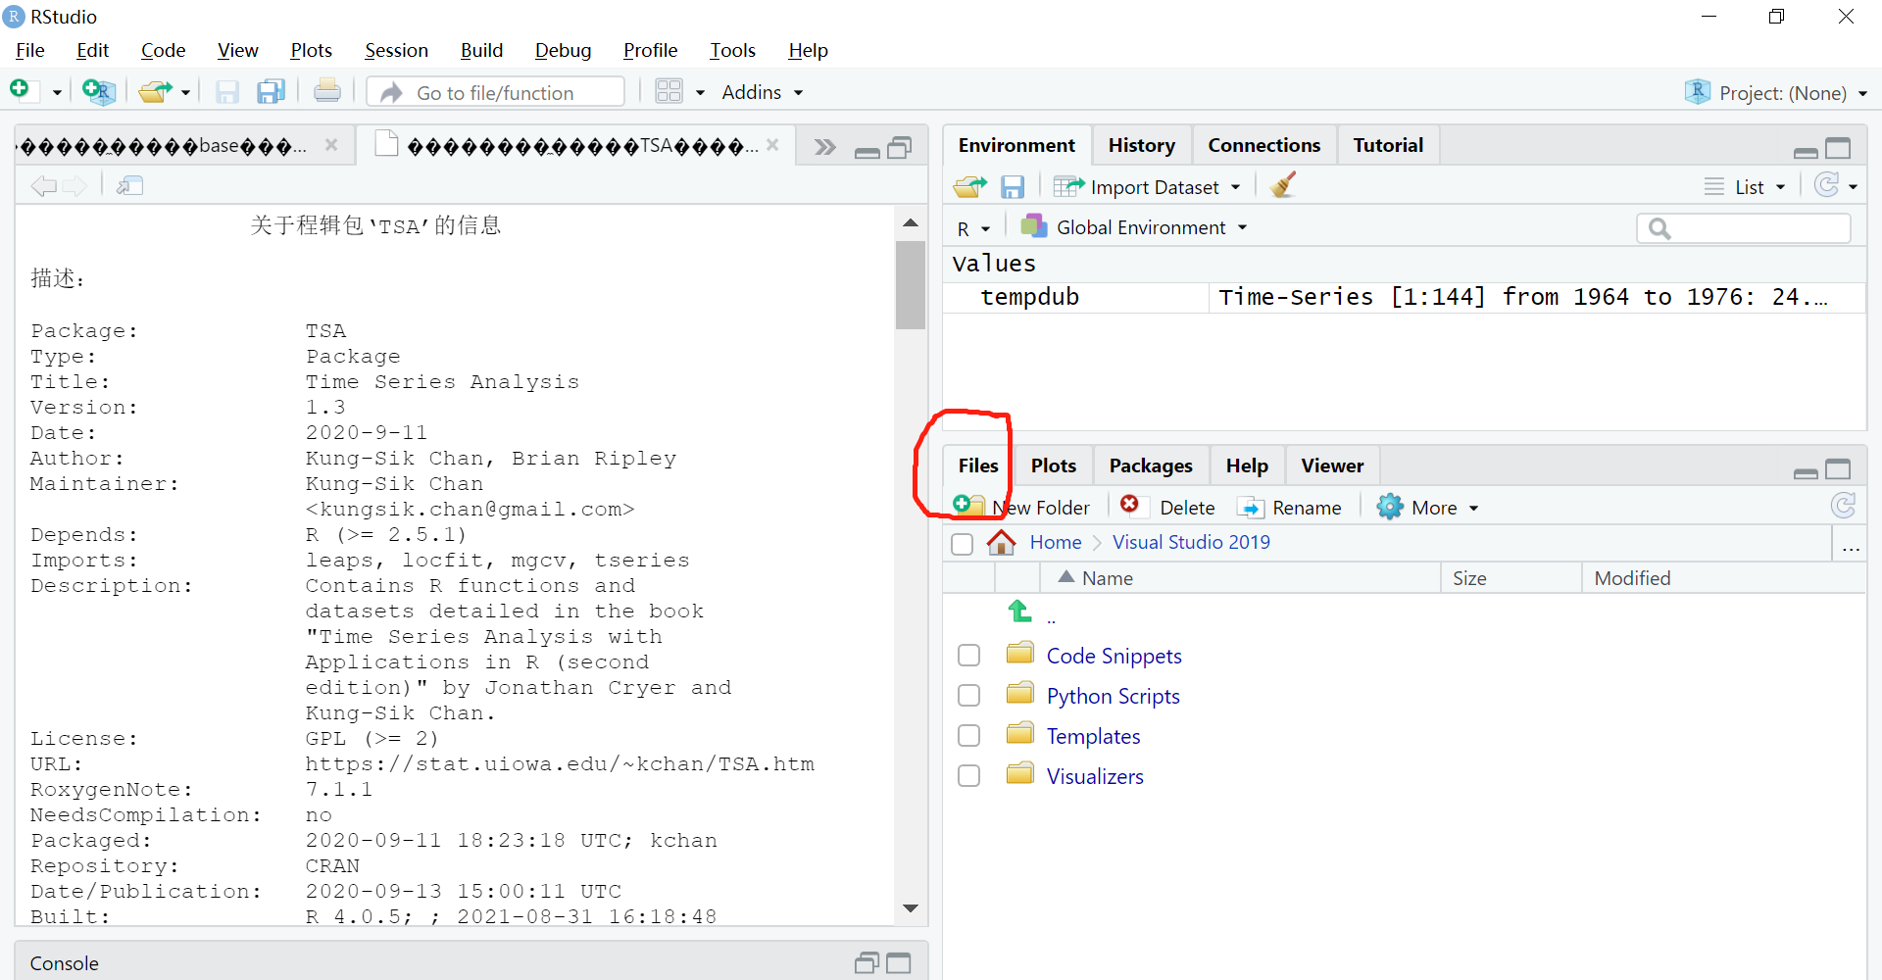Maximize the source pane
Screen dimensions: 1882x980
click(900, 148)
